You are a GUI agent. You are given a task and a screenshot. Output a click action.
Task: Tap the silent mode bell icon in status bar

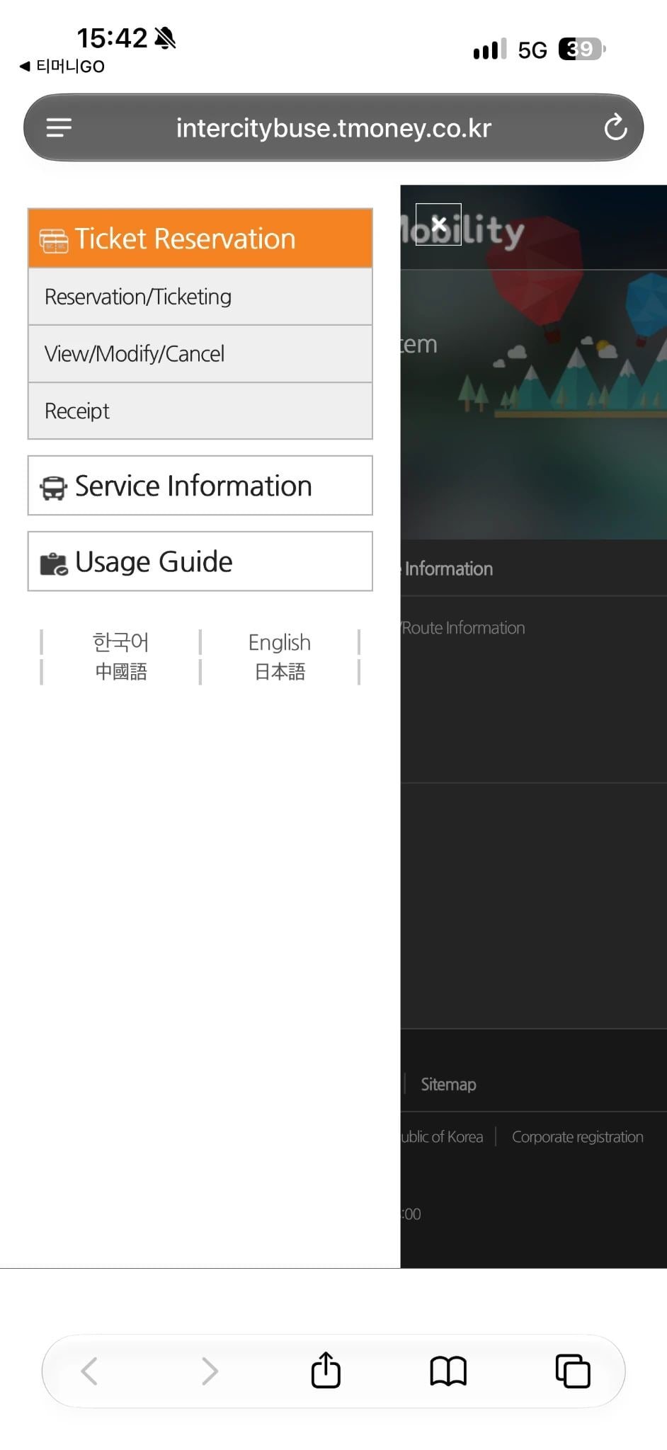(165, 38)
